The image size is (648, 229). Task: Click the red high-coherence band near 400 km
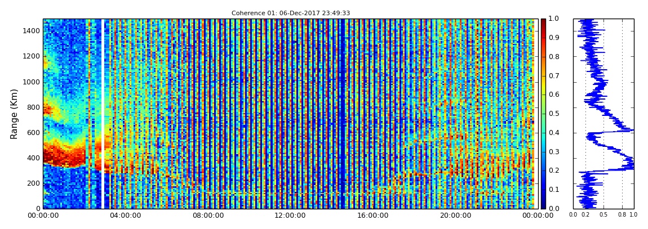point(64,155)
